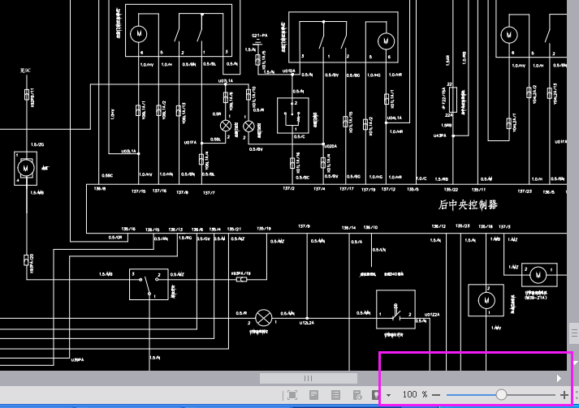Click the 后中央控制器 label in diagram
Viewport: 579px width, 408px height.
click(x=468, y=204)
